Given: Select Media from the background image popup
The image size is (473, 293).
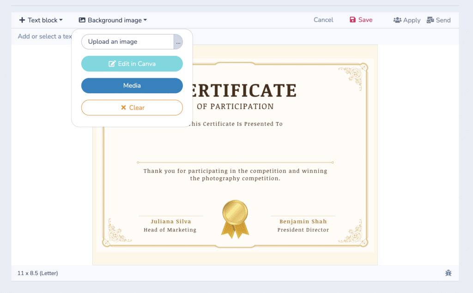Looking at the screenshot, I should click(x=132, y=85).
